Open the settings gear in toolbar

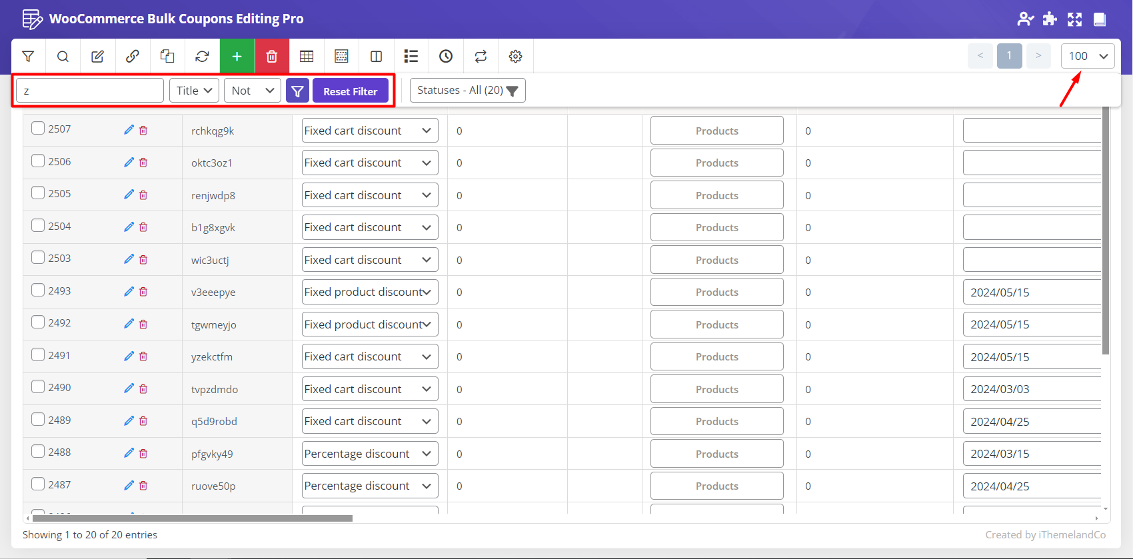515,57
